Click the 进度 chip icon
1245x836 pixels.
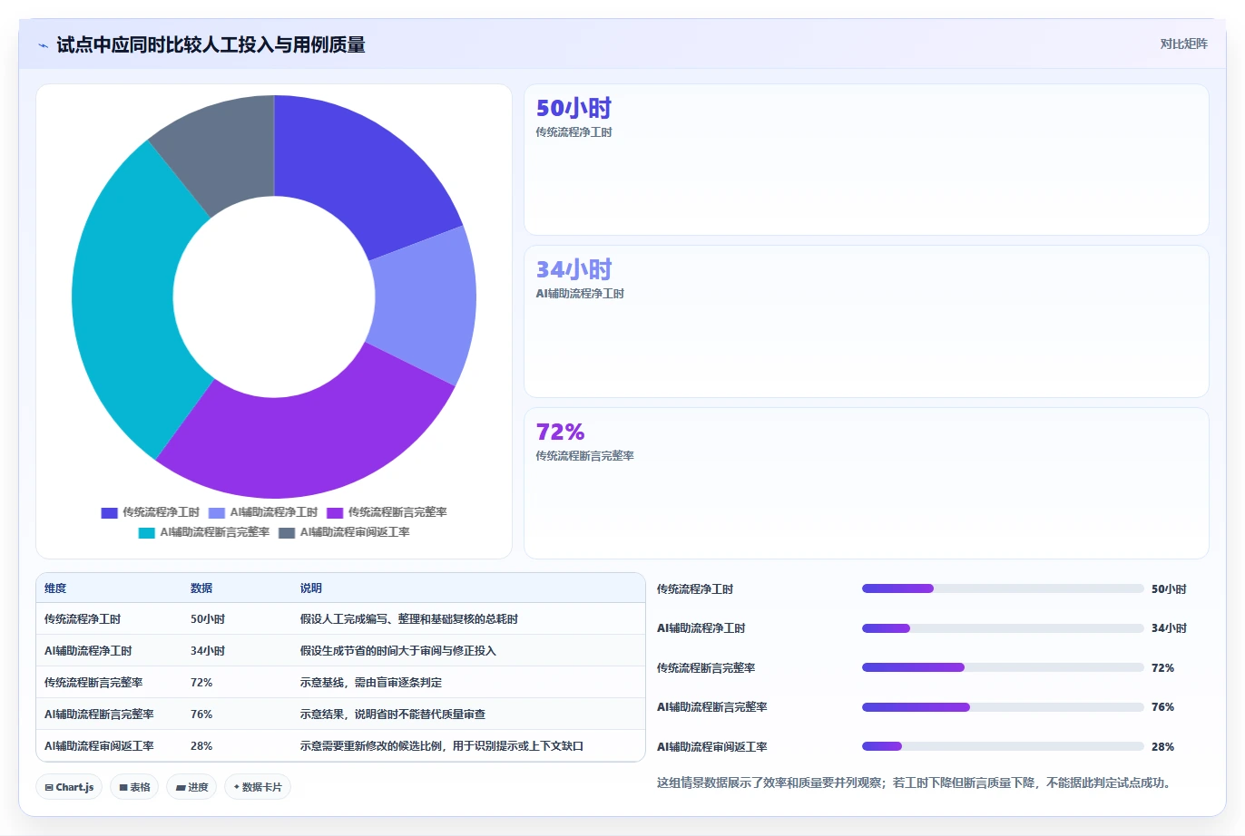(181, 788)
